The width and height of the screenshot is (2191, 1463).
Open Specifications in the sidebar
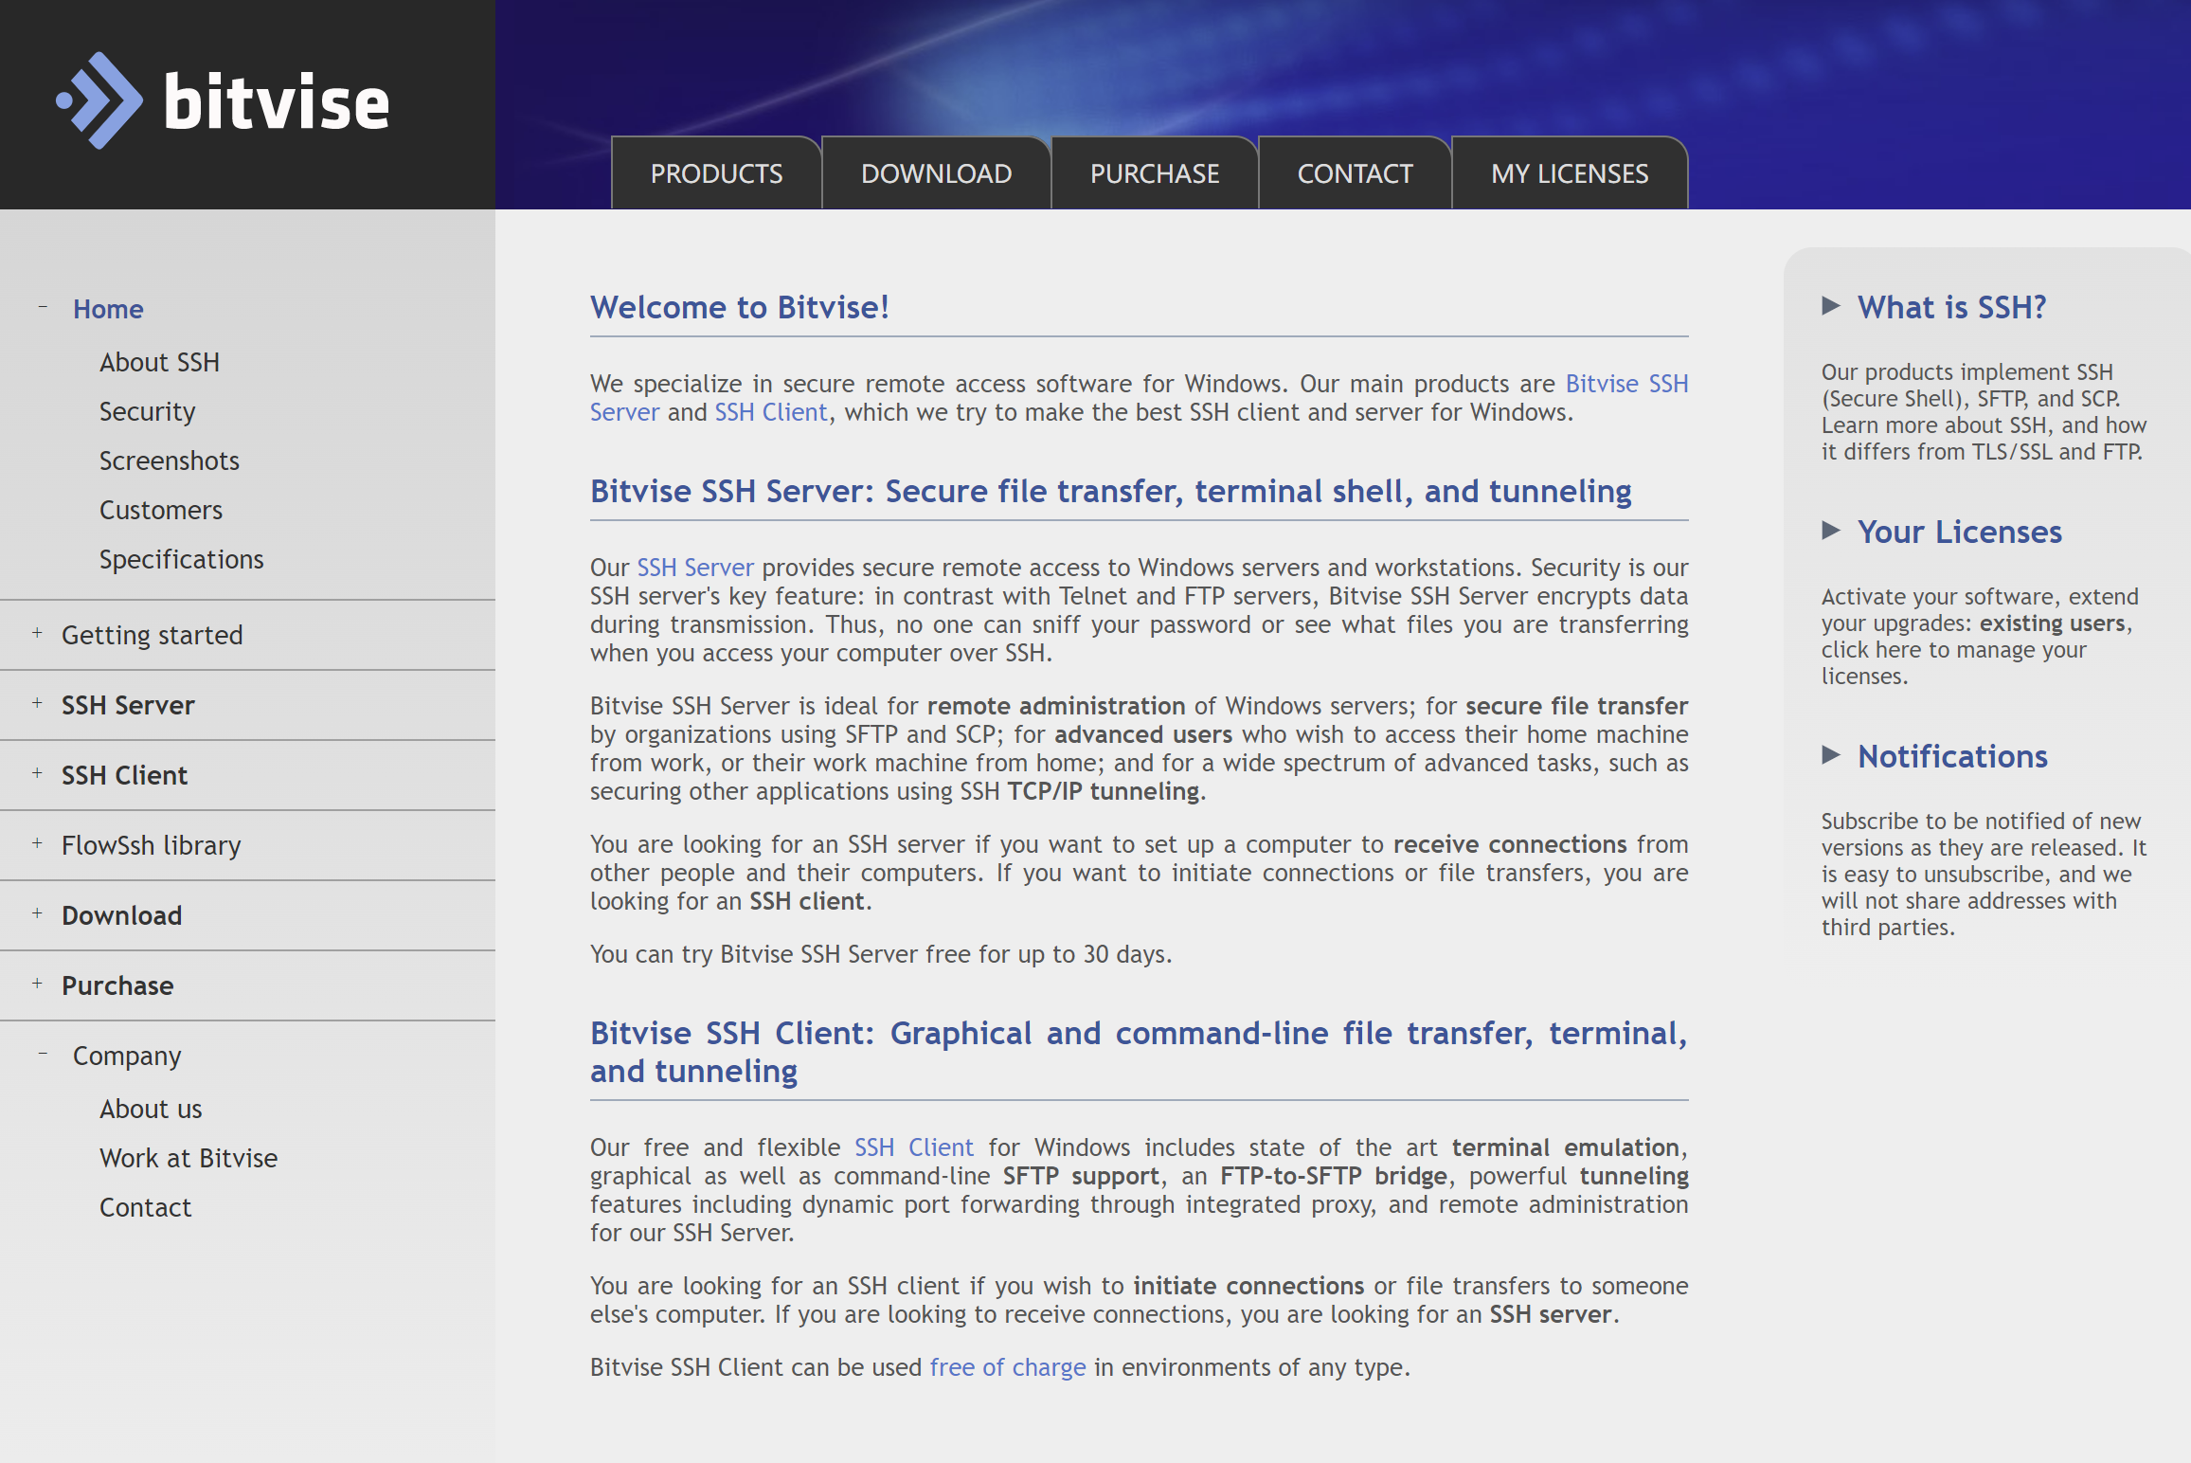182,559
